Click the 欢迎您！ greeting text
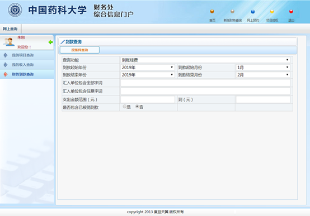310x216 pixels. coord(24,47)
